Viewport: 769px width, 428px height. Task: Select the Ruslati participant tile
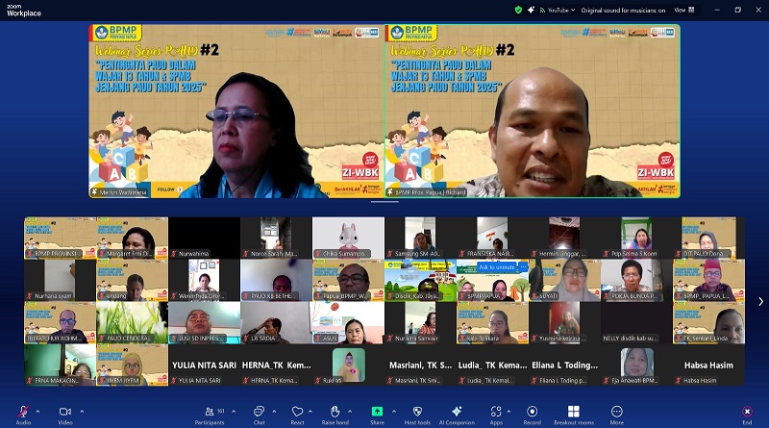tap(348, 365)
